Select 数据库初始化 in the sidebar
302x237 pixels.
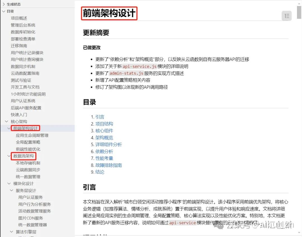[x=21, y=32]
